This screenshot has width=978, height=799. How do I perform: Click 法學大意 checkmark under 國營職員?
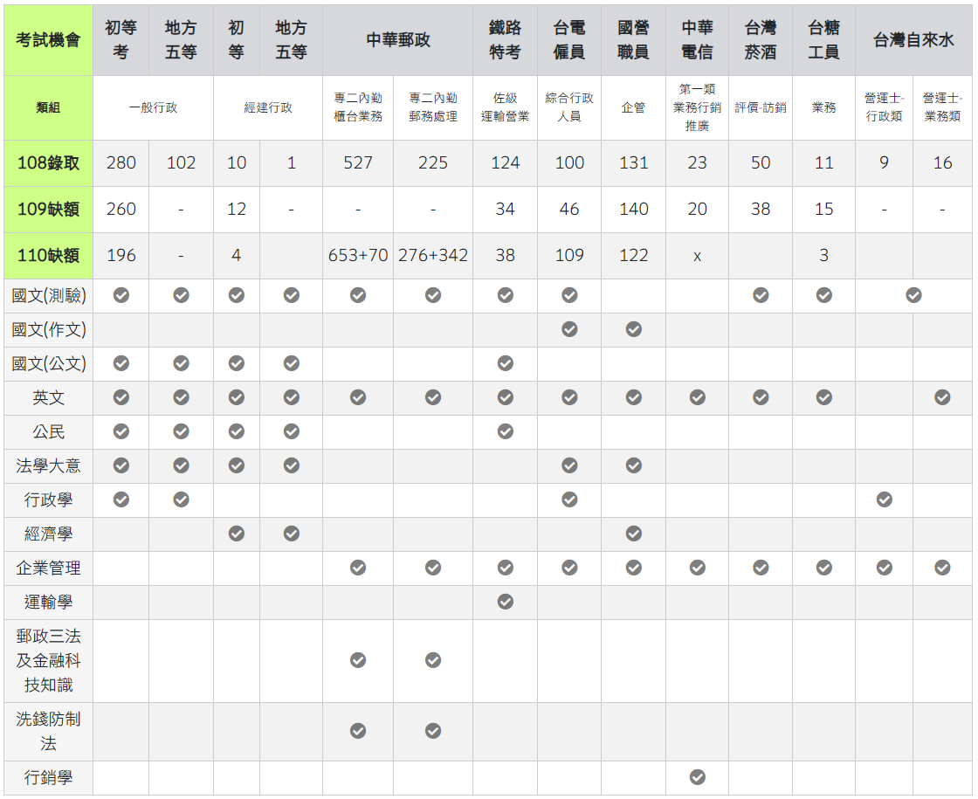point(634,465)
